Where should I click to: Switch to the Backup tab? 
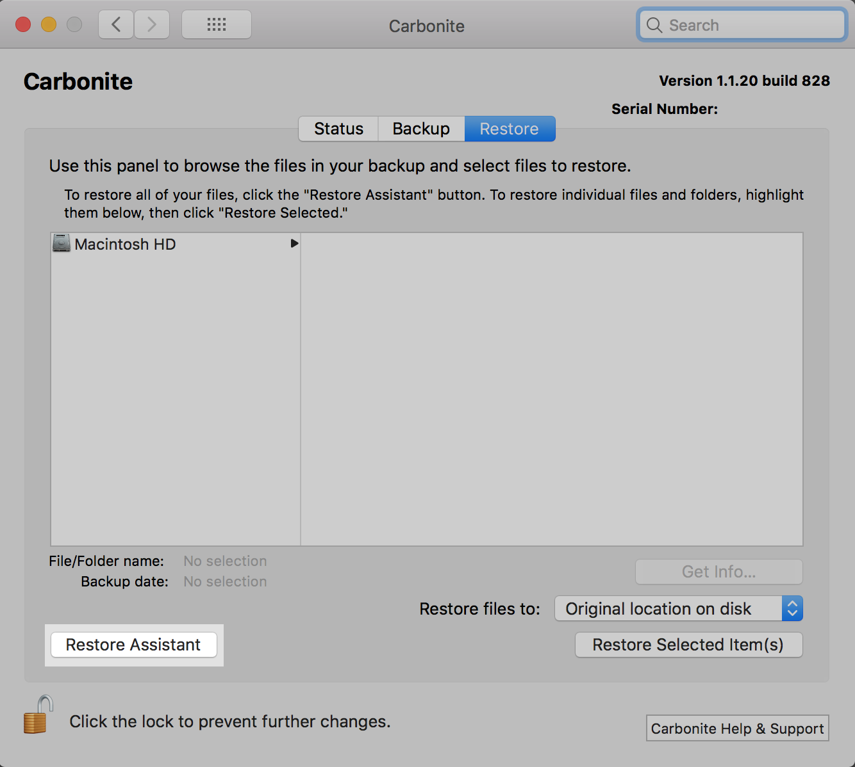[x=421, y=129]
